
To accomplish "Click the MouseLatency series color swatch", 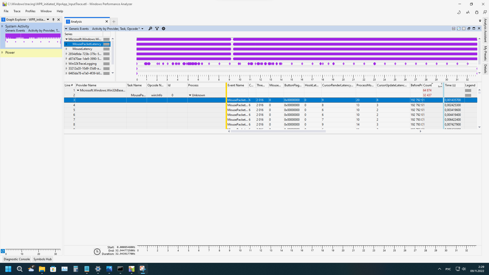I will coord(106,49).
